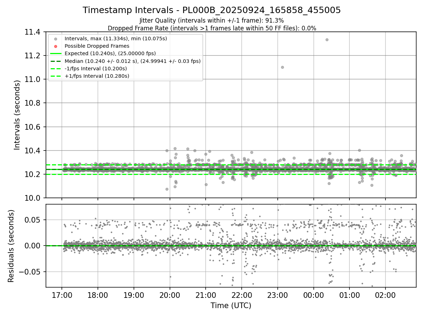Viewport: 424px width, 318px height.
Task: Click the 'Dropped Frame Rate' subtitle line
Action: [x=212, y=28]
